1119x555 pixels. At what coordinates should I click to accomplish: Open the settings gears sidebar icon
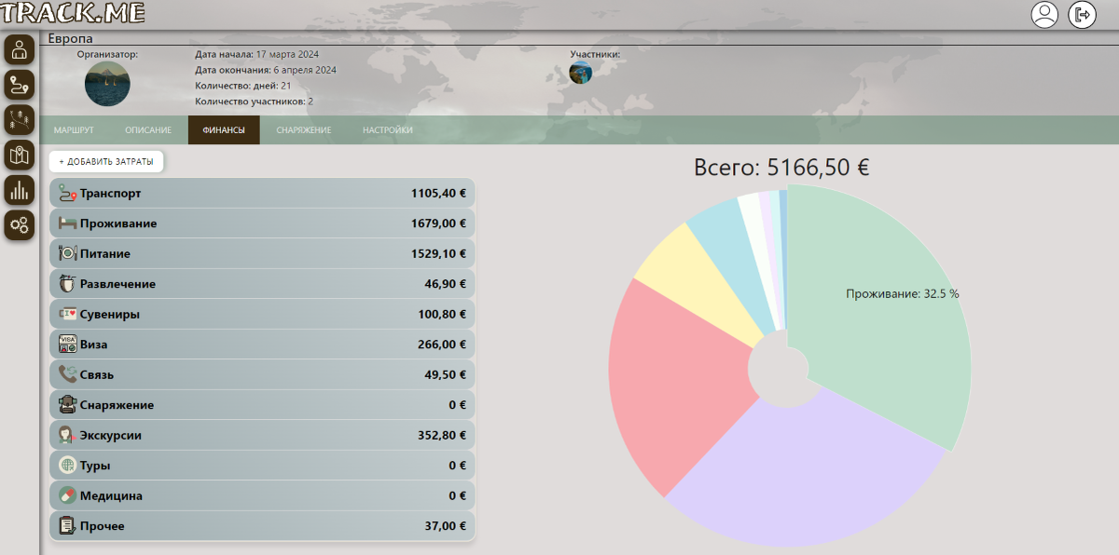pyautogui.click(x=19, y=224)
